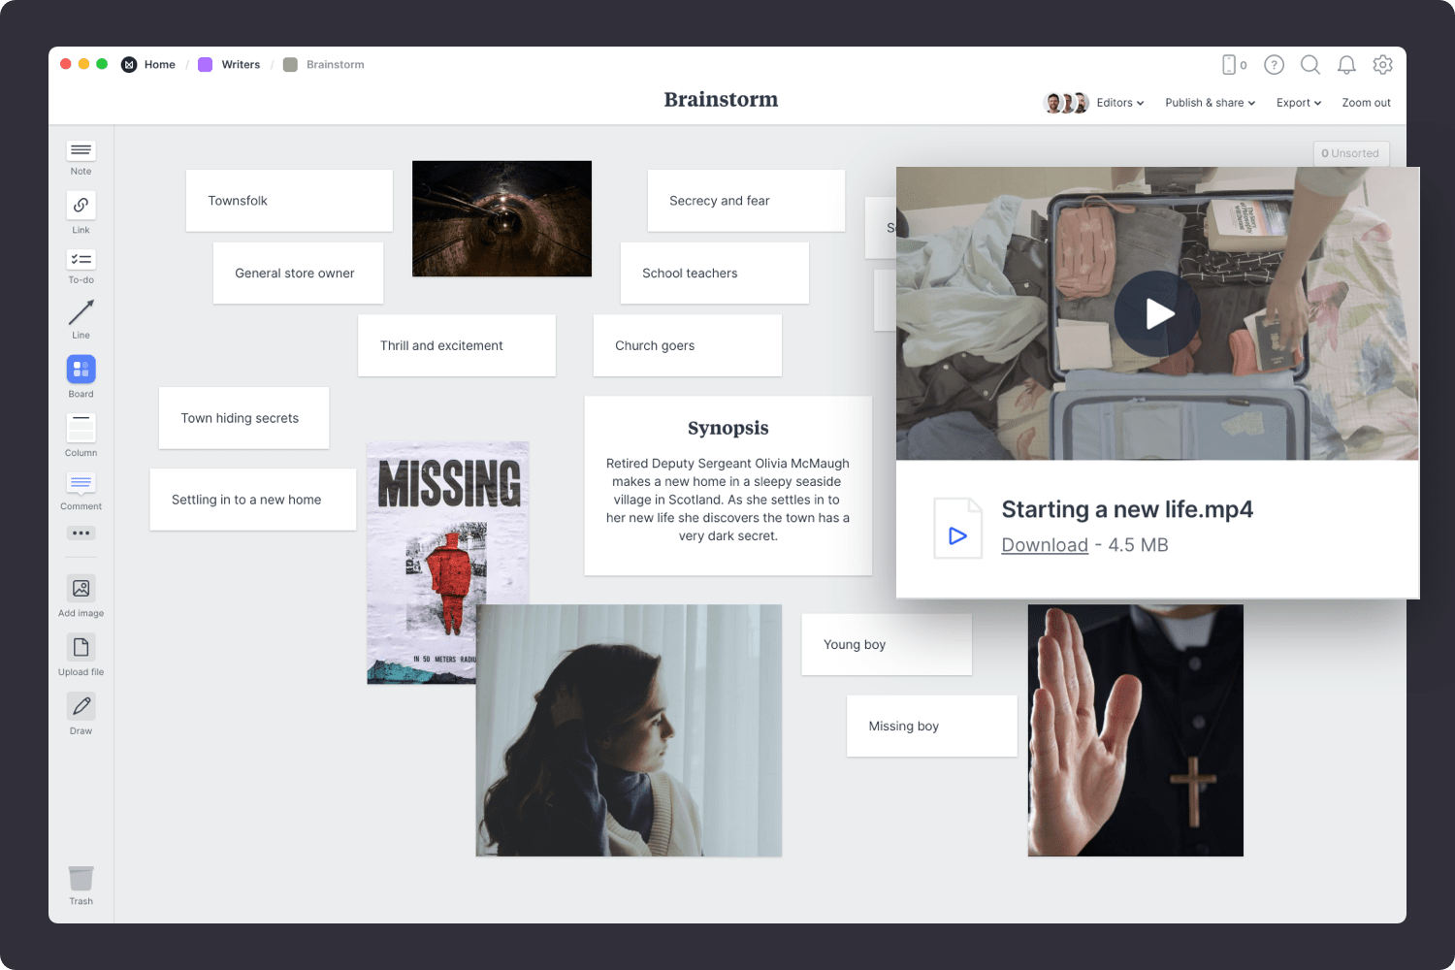The height and width of the screenshot is (970, 1455).
Task: Go to Writers in breadcrumb
Action: point(240,65)
